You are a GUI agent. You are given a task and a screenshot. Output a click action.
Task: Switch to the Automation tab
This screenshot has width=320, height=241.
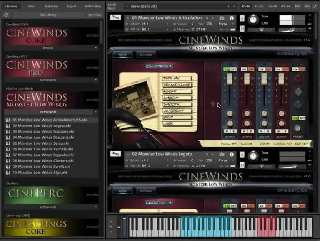click(x=93, y=6)
